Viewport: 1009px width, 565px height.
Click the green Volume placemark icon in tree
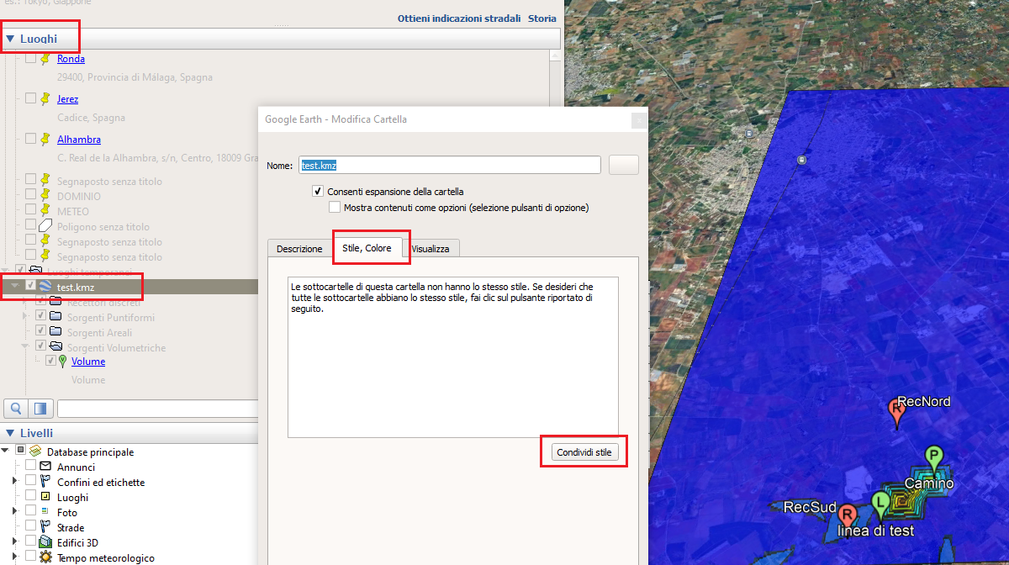click(x=62, y=362)
